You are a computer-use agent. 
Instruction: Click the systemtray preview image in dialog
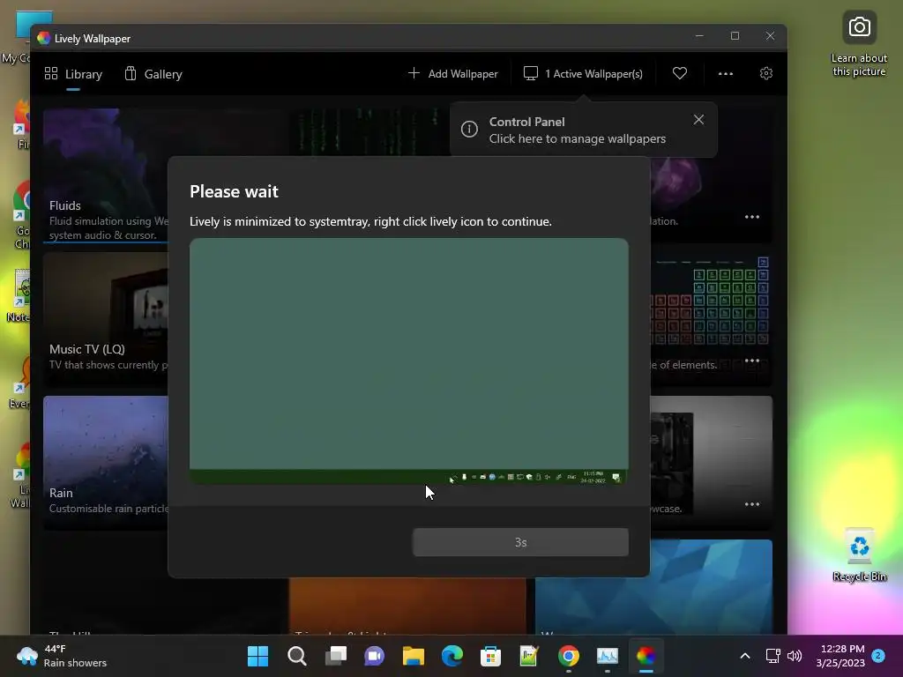click(409, 361)
